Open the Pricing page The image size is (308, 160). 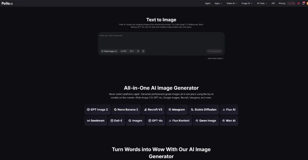(x=282, y=3)
